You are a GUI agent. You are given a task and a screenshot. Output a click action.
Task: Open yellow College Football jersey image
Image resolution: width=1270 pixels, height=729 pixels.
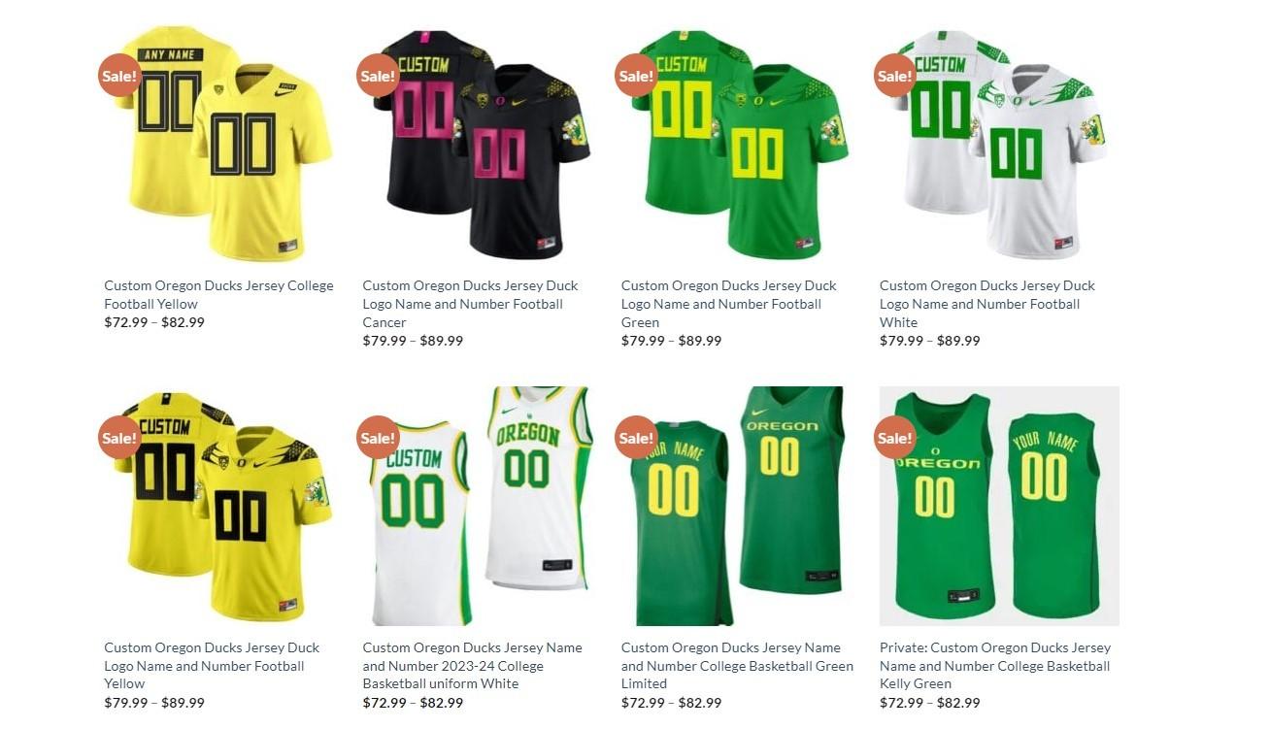(224, 144)
